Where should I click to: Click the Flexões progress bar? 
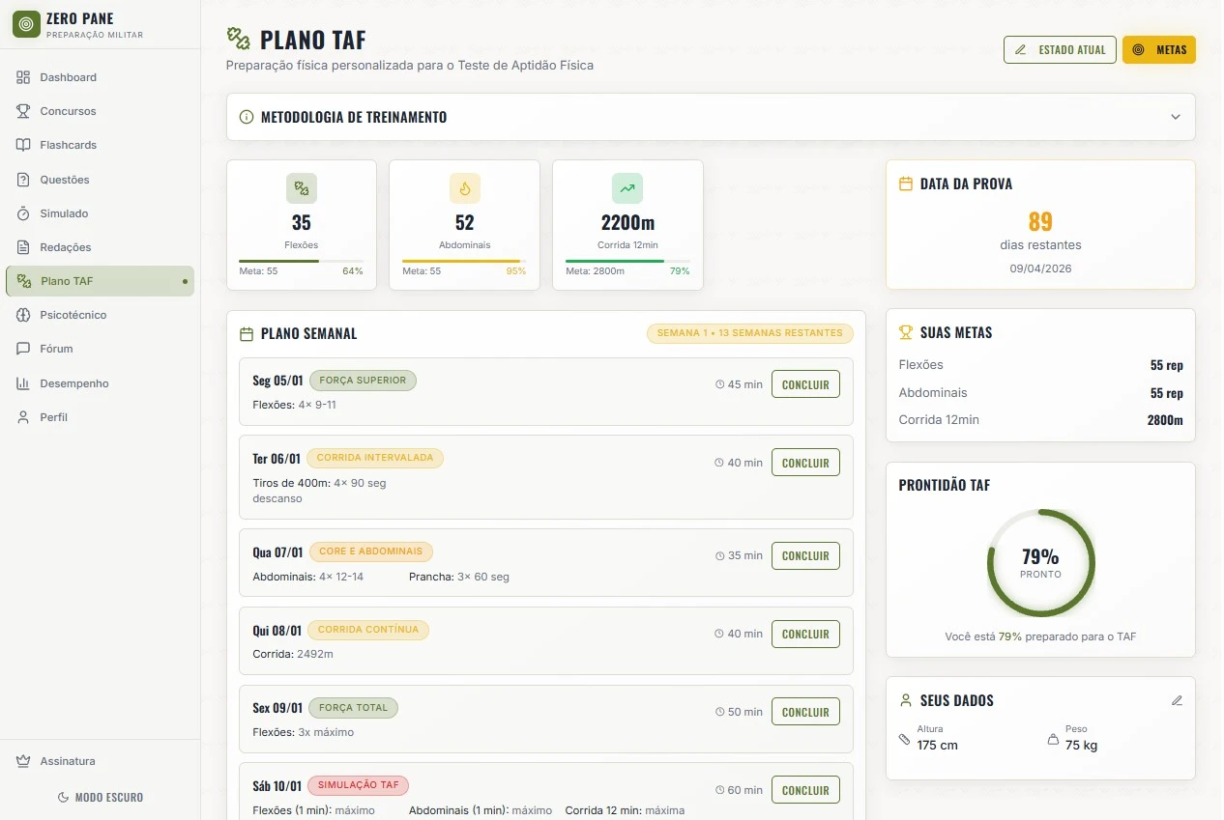click(301, 261)
